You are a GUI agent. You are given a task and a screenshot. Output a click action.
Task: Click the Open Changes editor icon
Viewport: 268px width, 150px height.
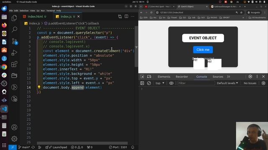point(120,17)
